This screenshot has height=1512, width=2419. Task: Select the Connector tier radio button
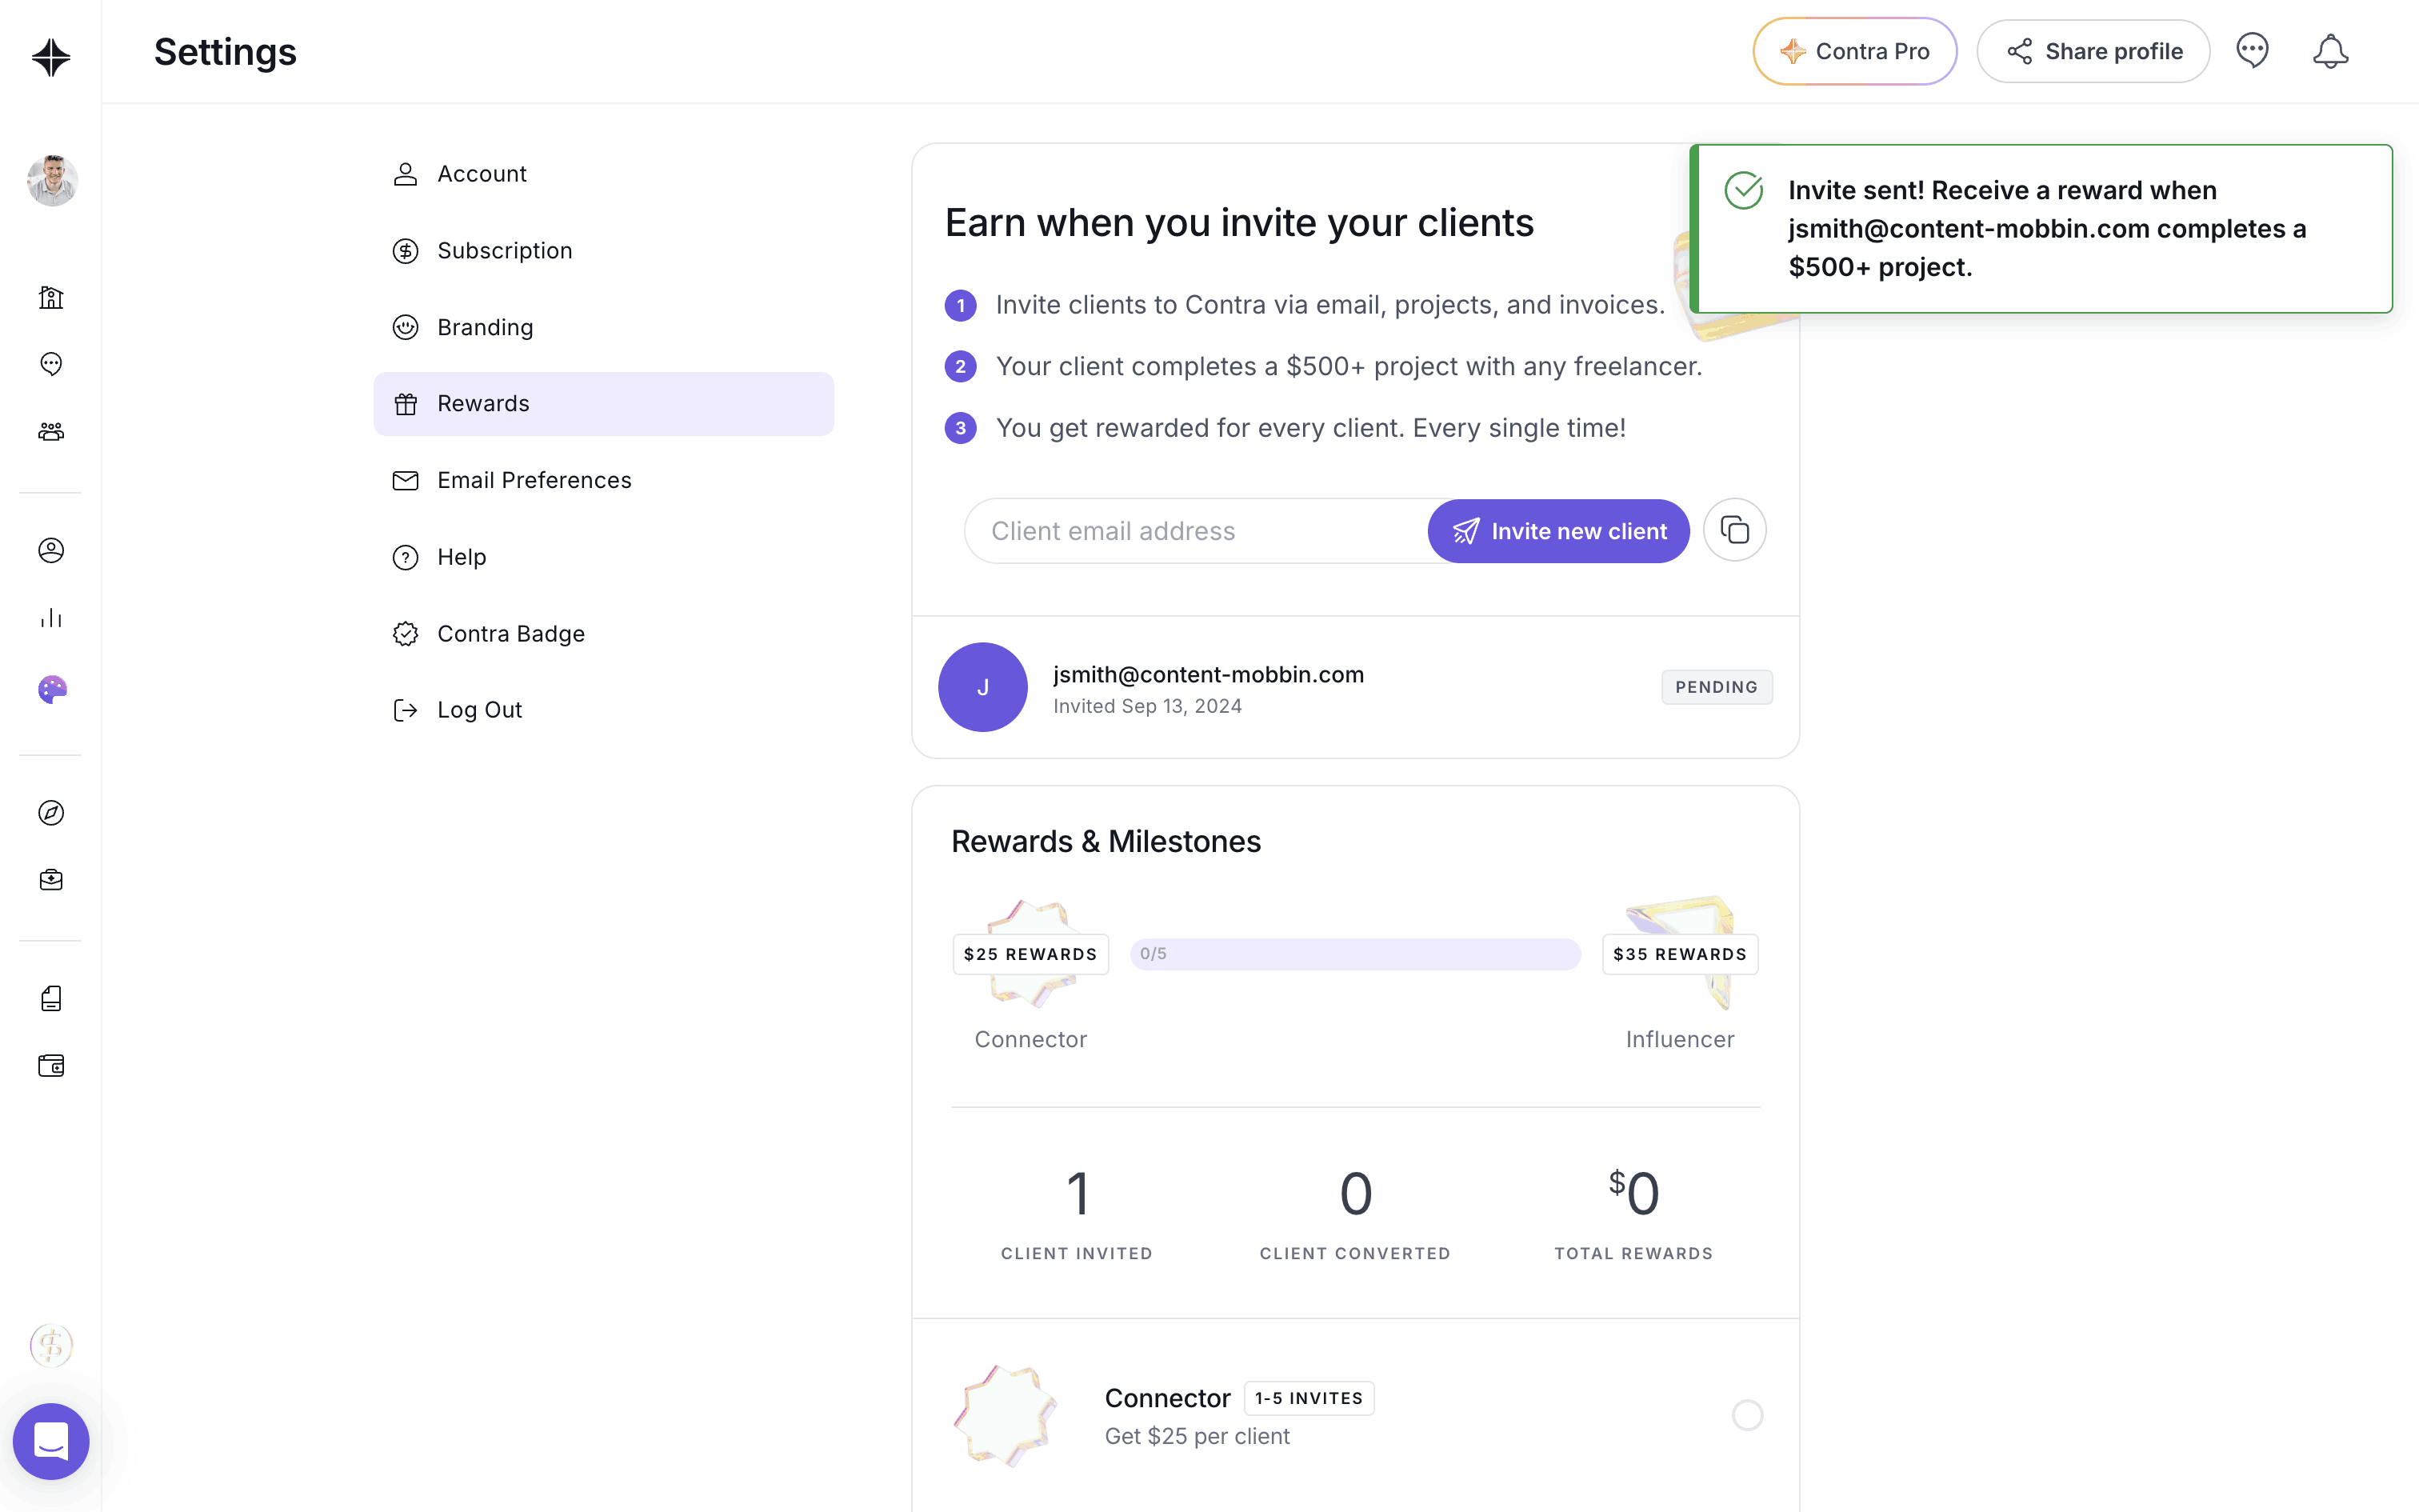pos(1746,1415)
